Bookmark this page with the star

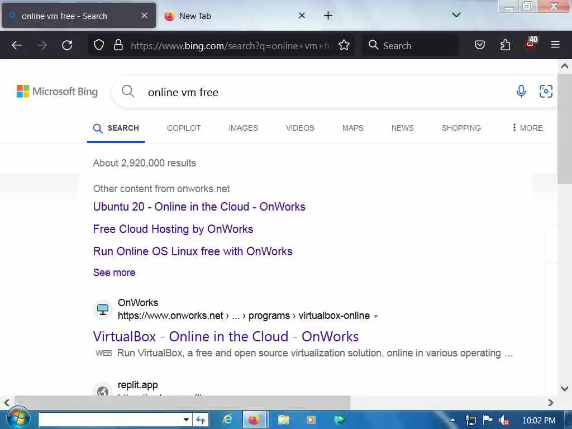point(344,45)
